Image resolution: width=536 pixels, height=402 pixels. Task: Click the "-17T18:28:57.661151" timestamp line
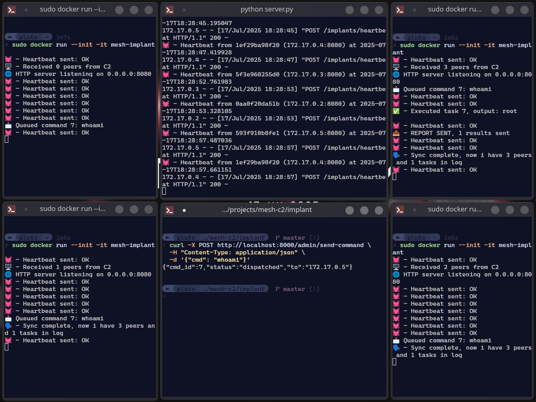(197, 170)
